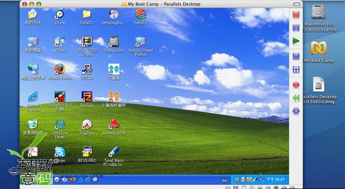Select the SetupImgBur... installer icon

point(114,17)
